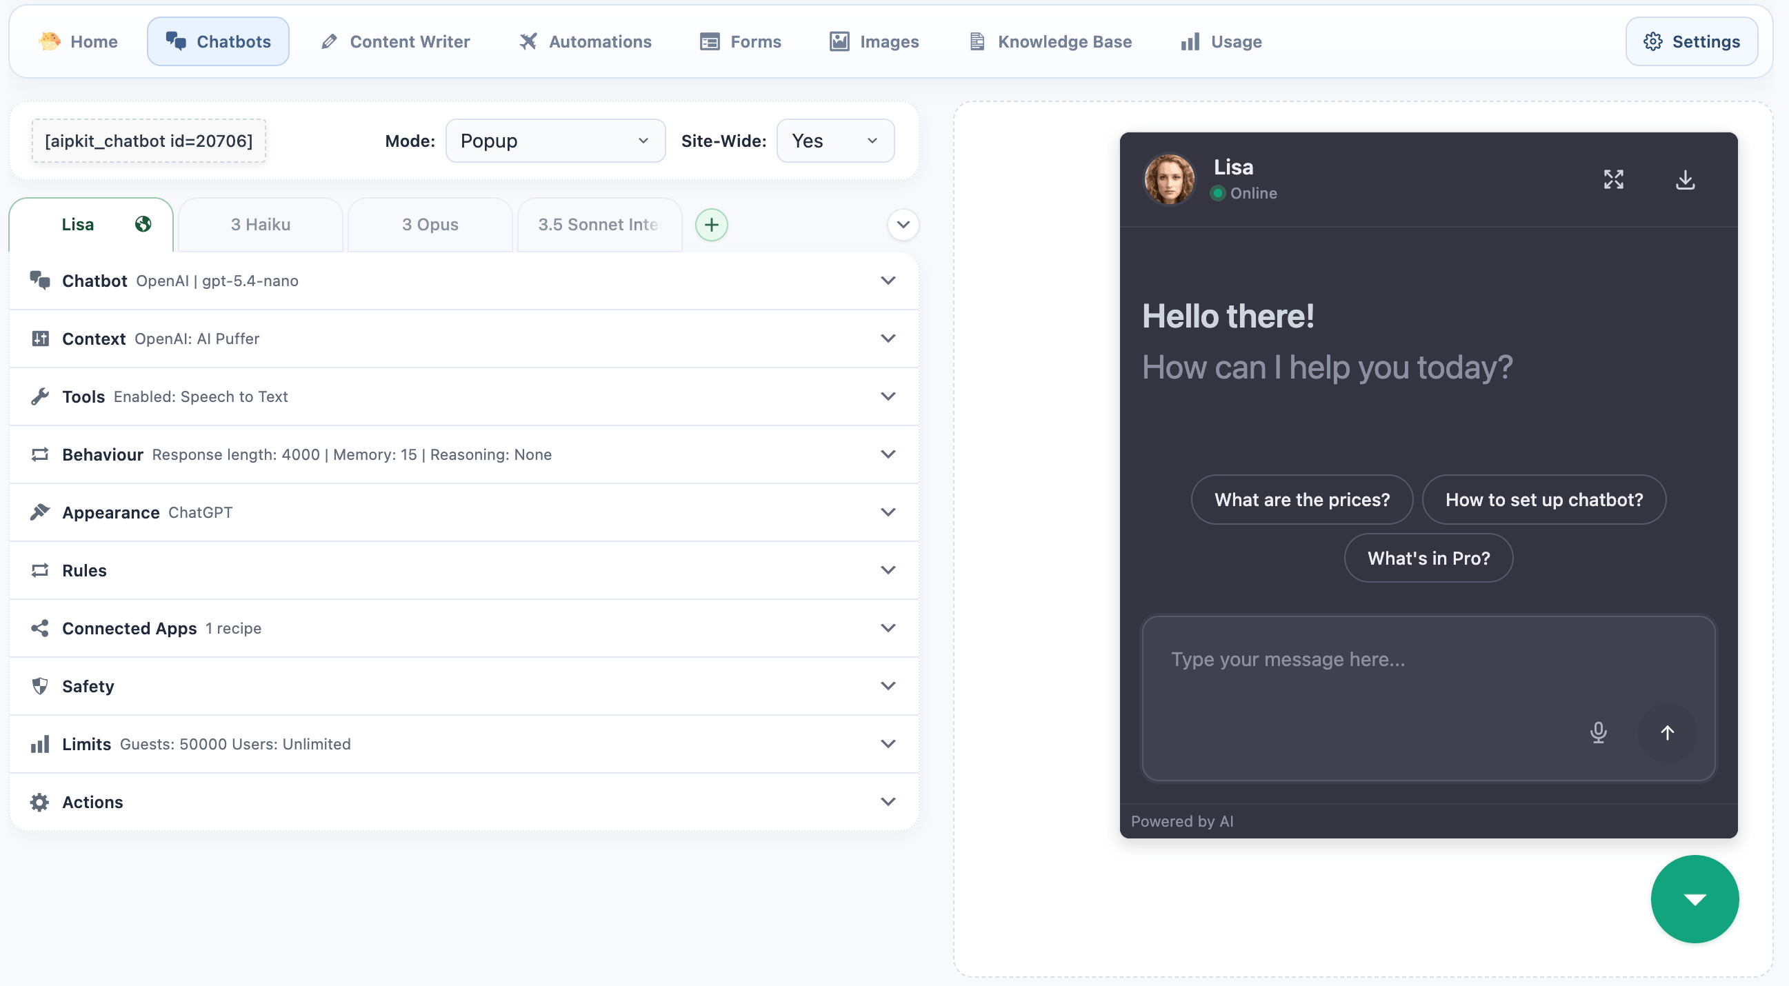This screenshot has height=986, width=1789.
Task: Click the download transcript icon in chat header
Action: 1685,179
